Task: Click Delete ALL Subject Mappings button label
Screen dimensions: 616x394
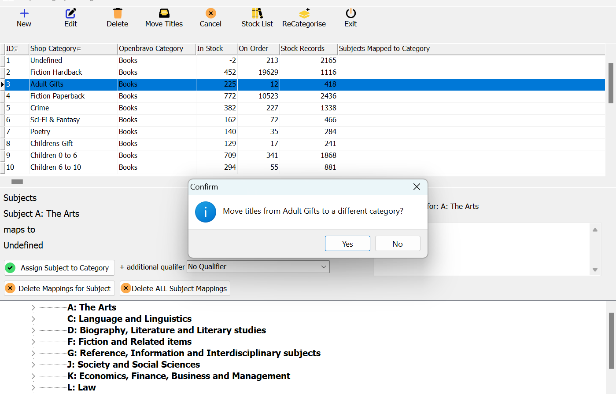Action: (179, 288)
